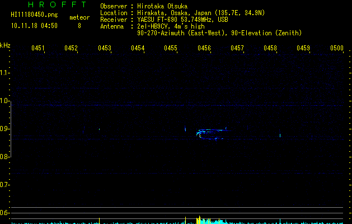The width and height of the screenshot is (352, 224).
Task: Click the Antenna line 2el-HB9CV
Action: [152, 26]
